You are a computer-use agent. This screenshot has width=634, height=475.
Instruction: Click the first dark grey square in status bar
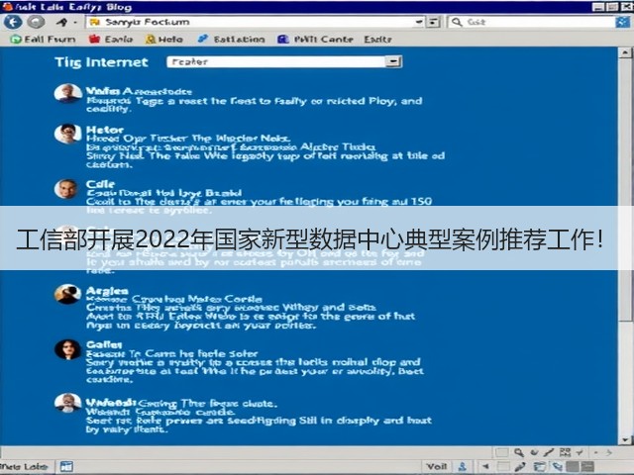[573, 466]
